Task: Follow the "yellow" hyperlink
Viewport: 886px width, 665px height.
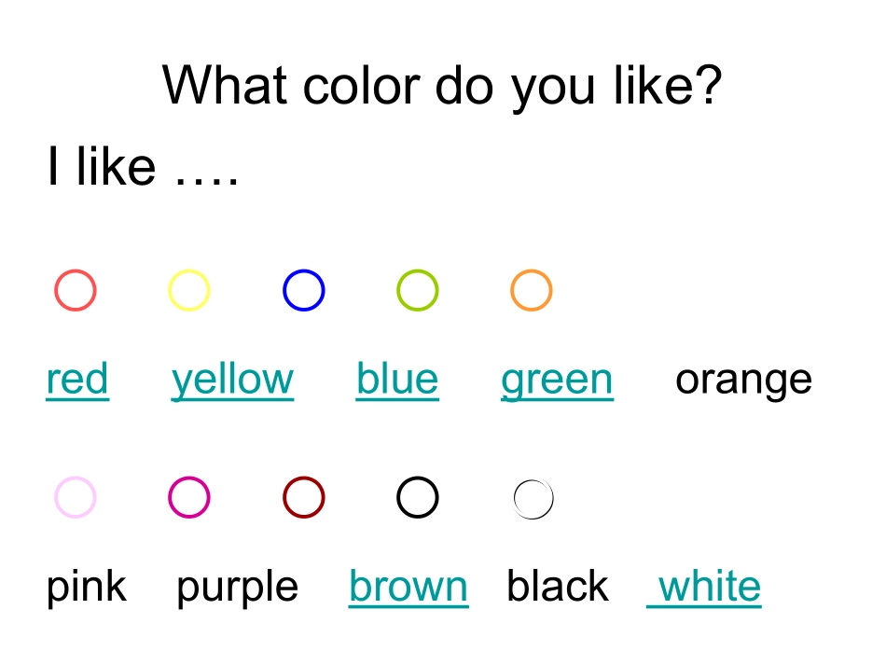Action: [232, 380]
